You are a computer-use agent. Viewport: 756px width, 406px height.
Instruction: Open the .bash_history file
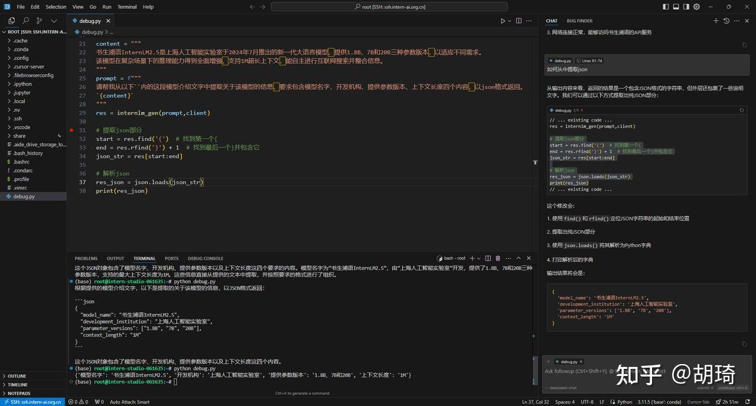(x=33, y=153)
